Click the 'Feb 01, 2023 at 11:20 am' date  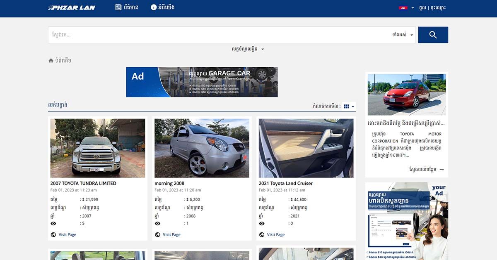pos(178,190)
